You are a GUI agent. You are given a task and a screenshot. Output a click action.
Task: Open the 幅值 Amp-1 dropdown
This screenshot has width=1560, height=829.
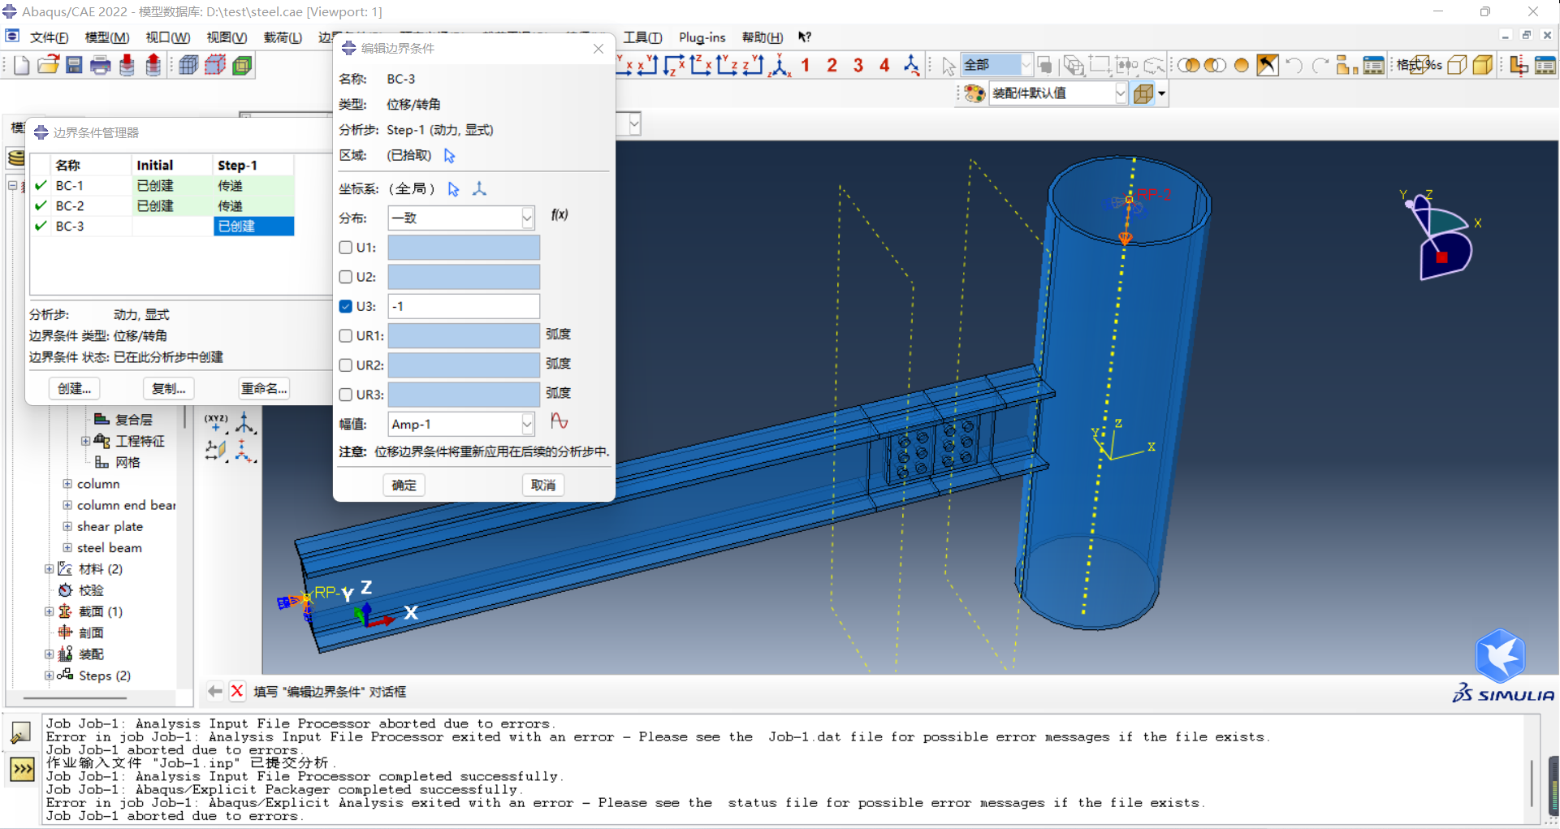coord(526,424)
